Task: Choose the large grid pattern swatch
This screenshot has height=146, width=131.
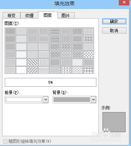Action: [x=89, y=39]
